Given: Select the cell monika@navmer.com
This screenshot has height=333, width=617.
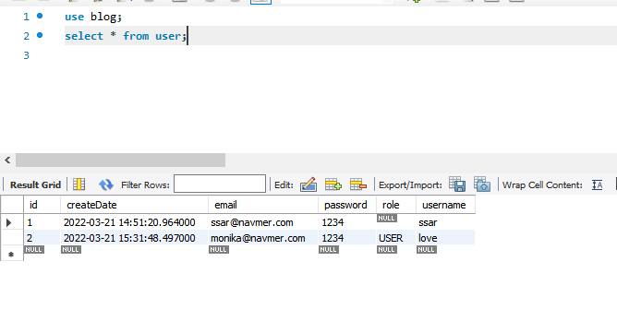Looking at the screenshot, I should click(263, 238).
